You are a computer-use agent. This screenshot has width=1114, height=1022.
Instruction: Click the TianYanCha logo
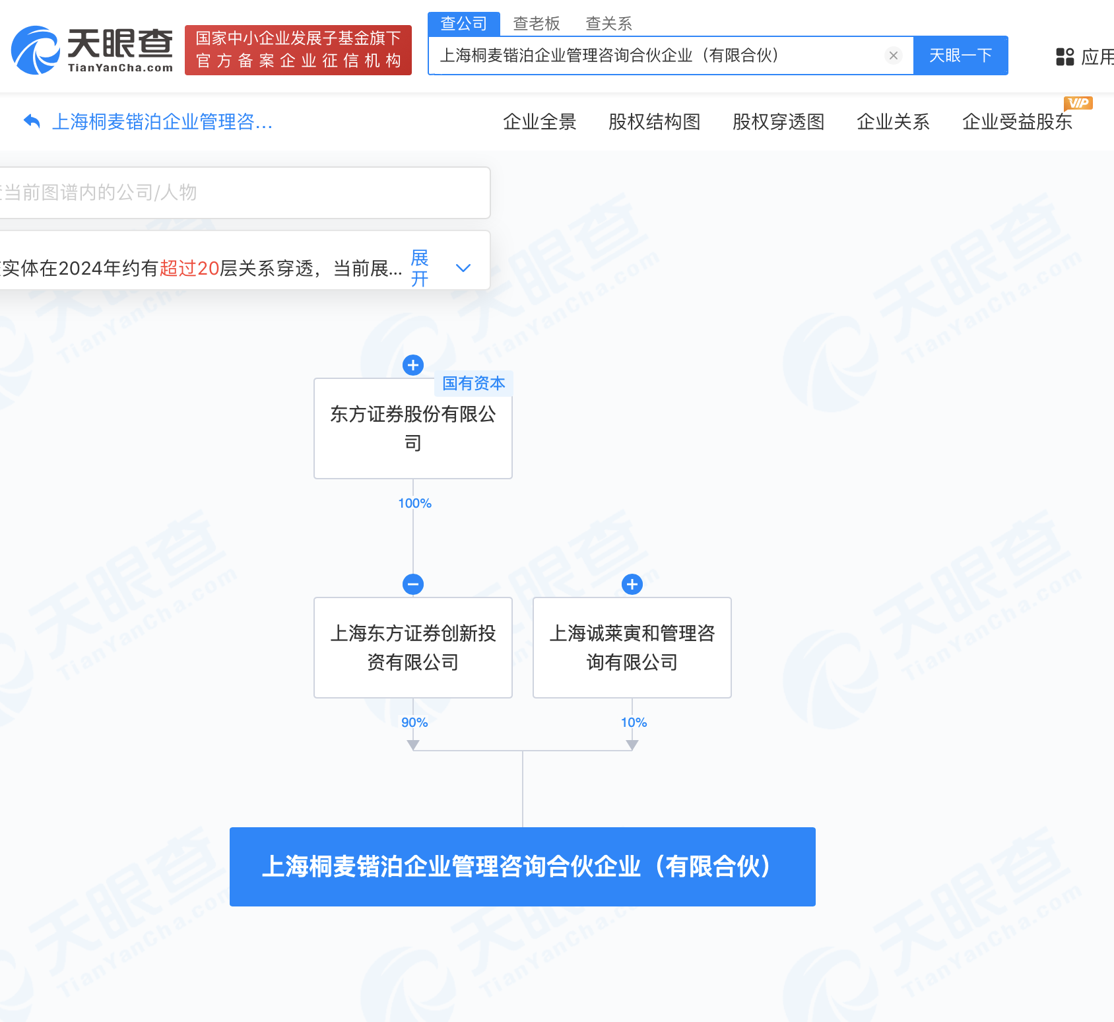tap(92, 50)
